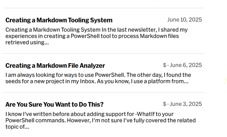This screenshot has width=227, height=137.
Task: Click the divider above the Are You Sure post
Action: (104, 92)
